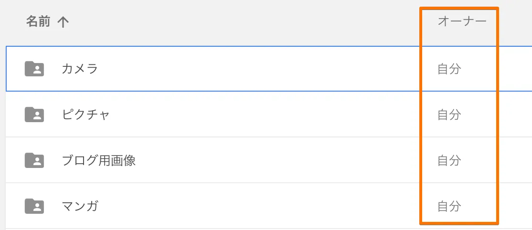The height and width of the screenshot is (230, 532).
Task: Sort the list by the 名前 header
Action: pos(38,21)
